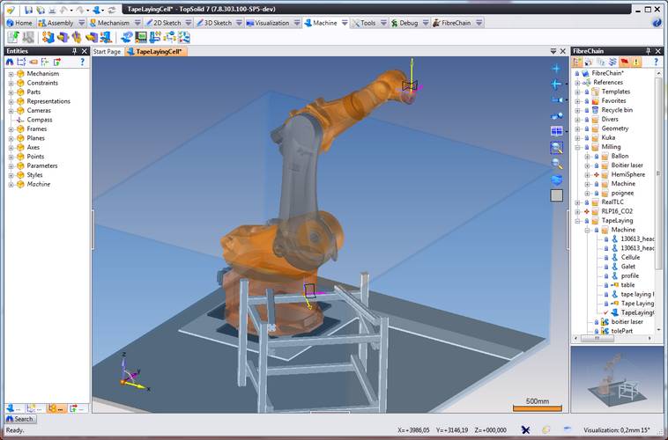Click the camera view icon in viewport toolbar

click(557, 99)
